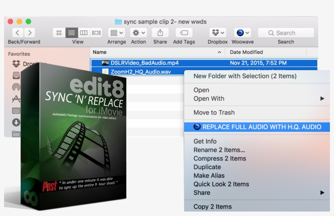Open the Action gear menu
This screenshot has height=216, width=334.
(138, 33)
